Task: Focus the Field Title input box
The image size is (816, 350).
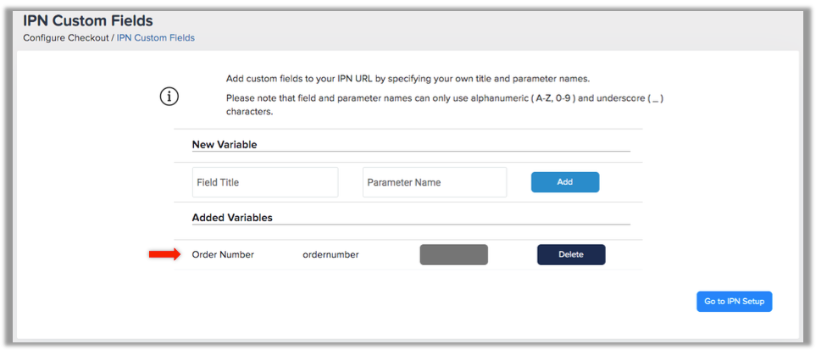Action: 265,182
